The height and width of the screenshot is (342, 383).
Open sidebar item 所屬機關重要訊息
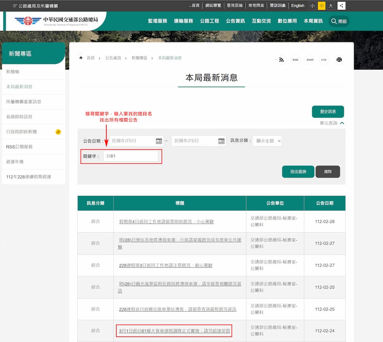(33, 102)
